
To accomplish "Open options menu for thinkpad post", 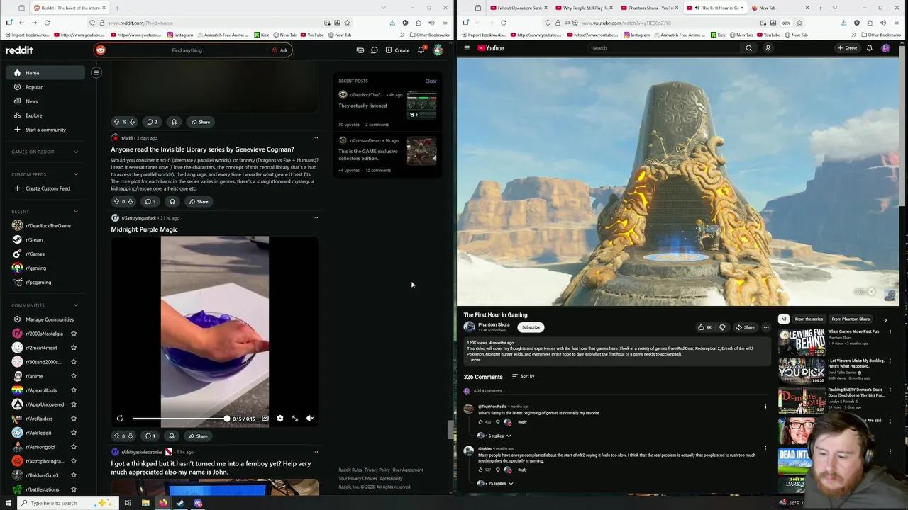I will click(x=316, y=452).
